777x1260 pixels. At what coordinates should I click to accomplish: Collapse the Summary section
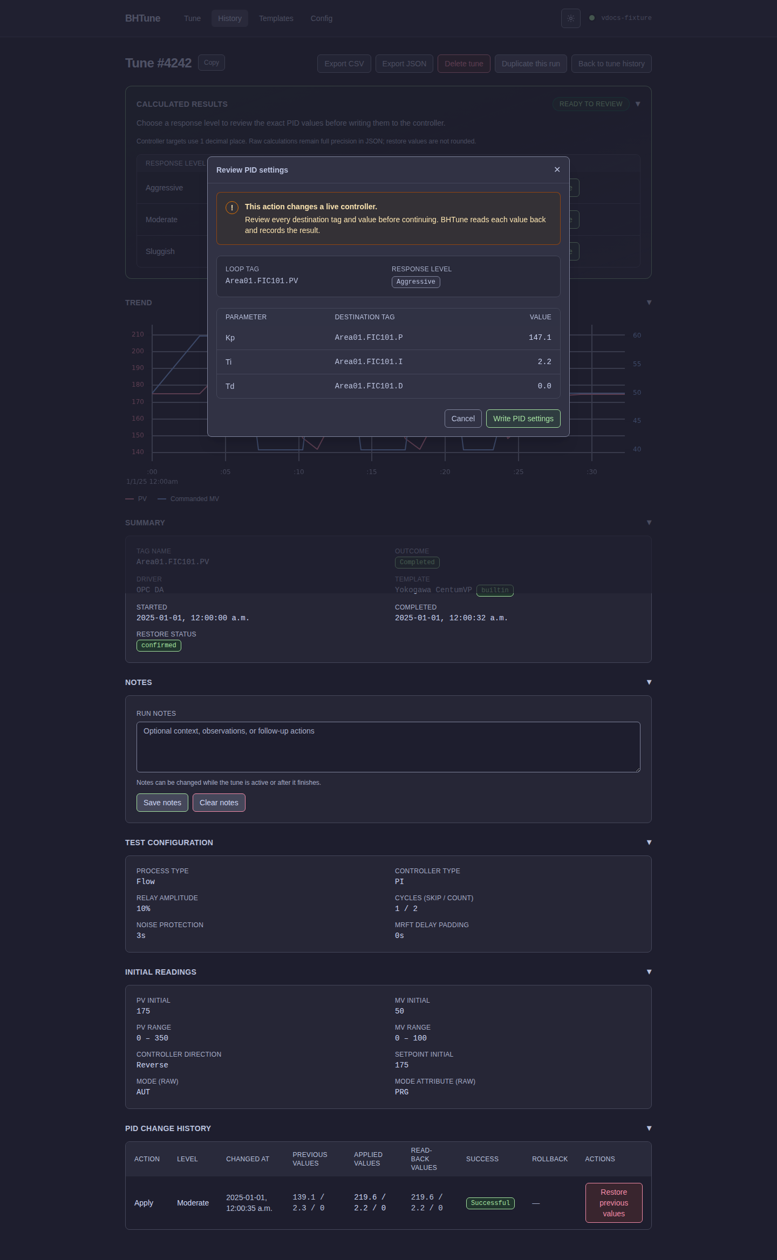pyautogui.click(x=649, y=523)
